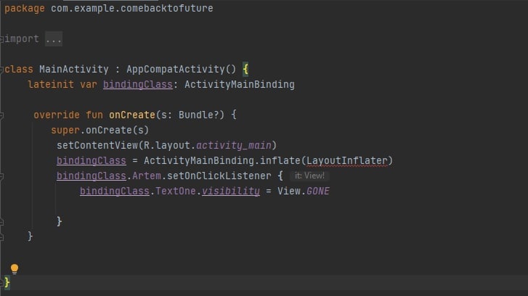Click 'inflate' method call

(280, 160)
